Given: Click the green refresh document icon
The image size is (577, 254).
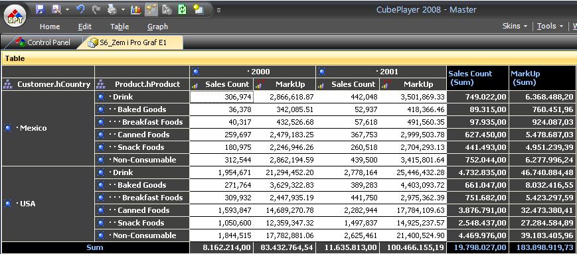Looking at the screenshot, I should pyautogui.click(x=182, y=9).
